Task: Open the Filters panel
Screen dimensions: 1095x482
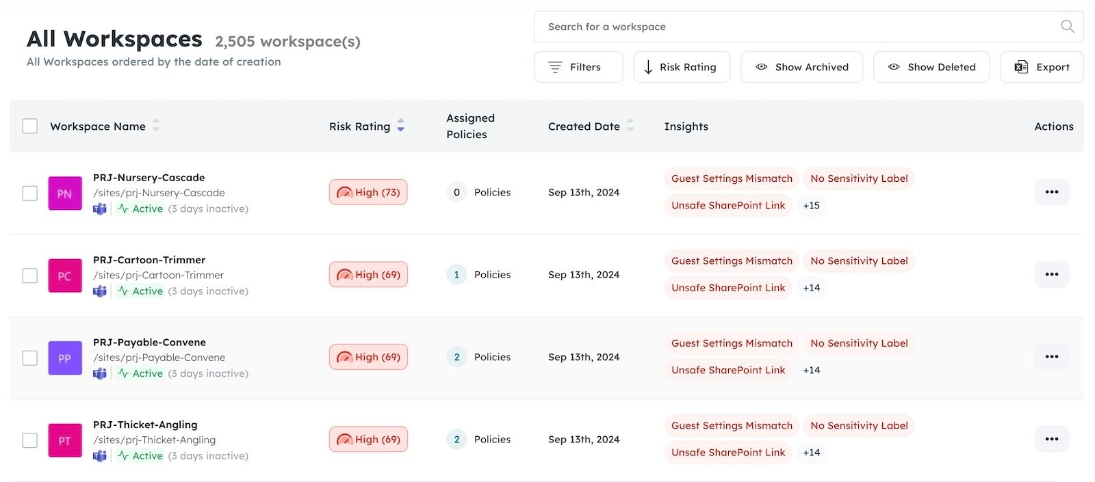Action: [x=578, y=67]
